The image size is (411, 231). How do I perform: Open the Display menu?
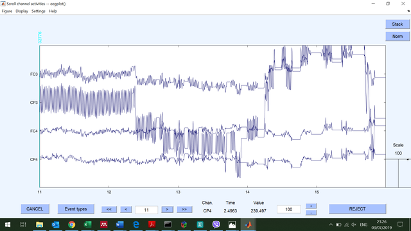click(x=22, y=12)
